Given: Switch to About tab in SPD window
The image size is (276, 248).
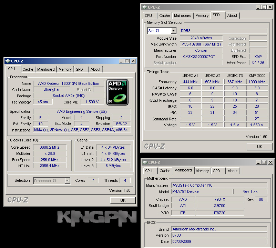Looking at the screenshot, I should tap(232, 16).
